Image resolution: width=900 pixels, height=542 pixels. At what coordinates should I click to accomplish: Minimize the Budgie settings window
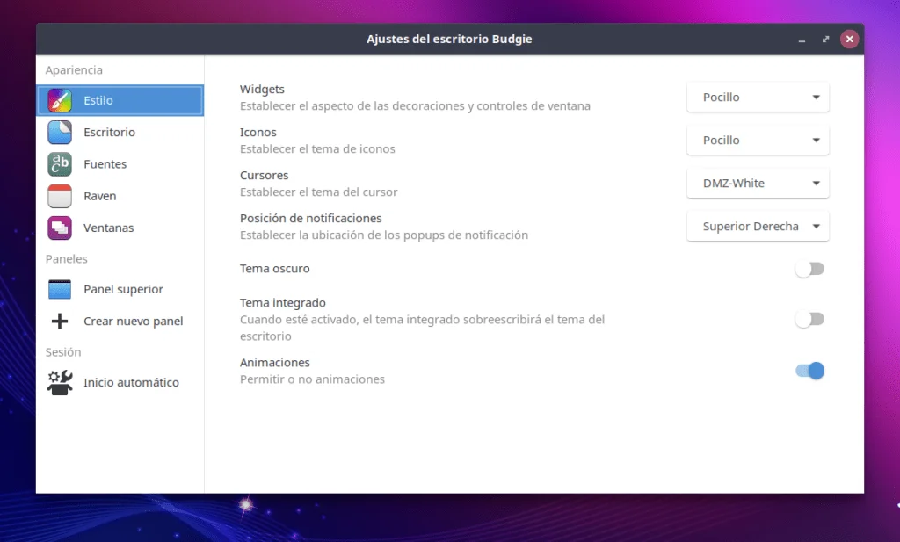click(802, 40)
